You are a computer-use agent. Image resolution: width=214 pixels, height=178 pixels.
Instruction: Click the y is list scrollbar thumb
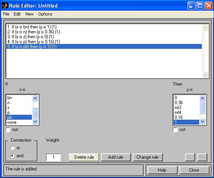point(202,108)
